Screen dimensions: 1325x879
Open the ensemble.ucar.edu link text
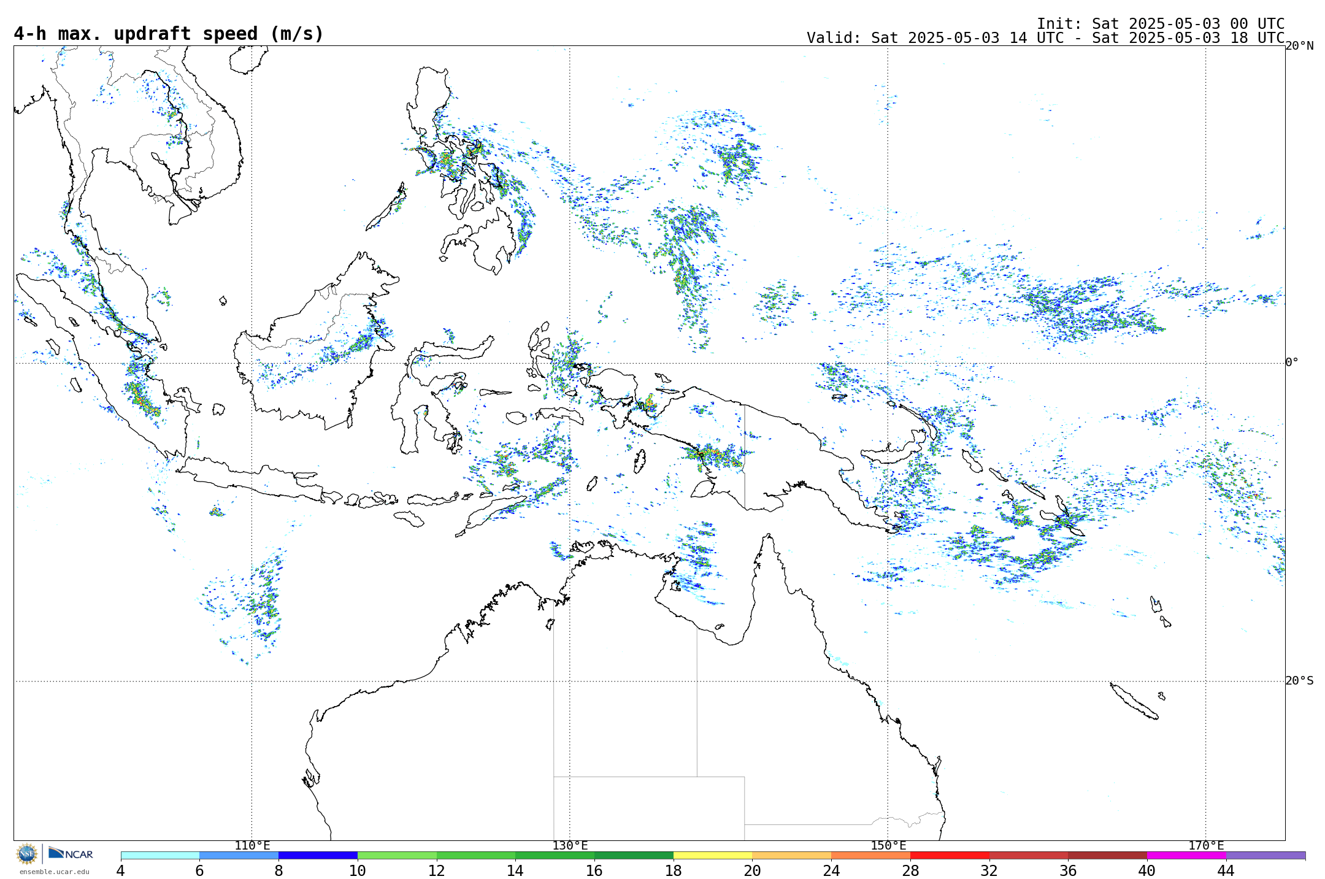pyautogui.click(x=54, y=872)
